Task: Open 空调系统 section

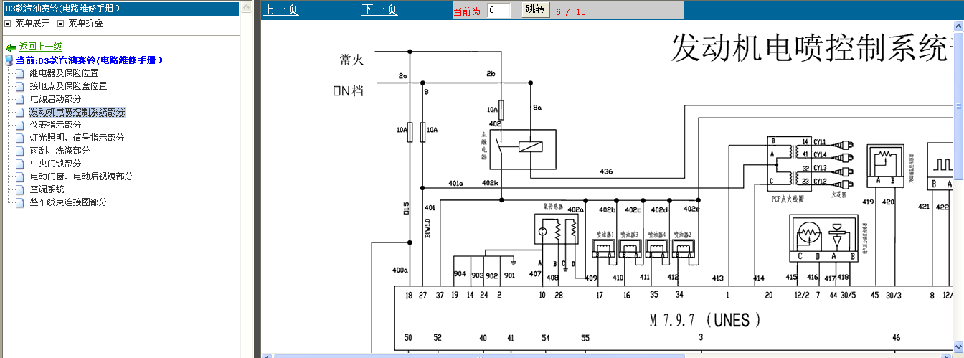Action: tap(47, 189)
